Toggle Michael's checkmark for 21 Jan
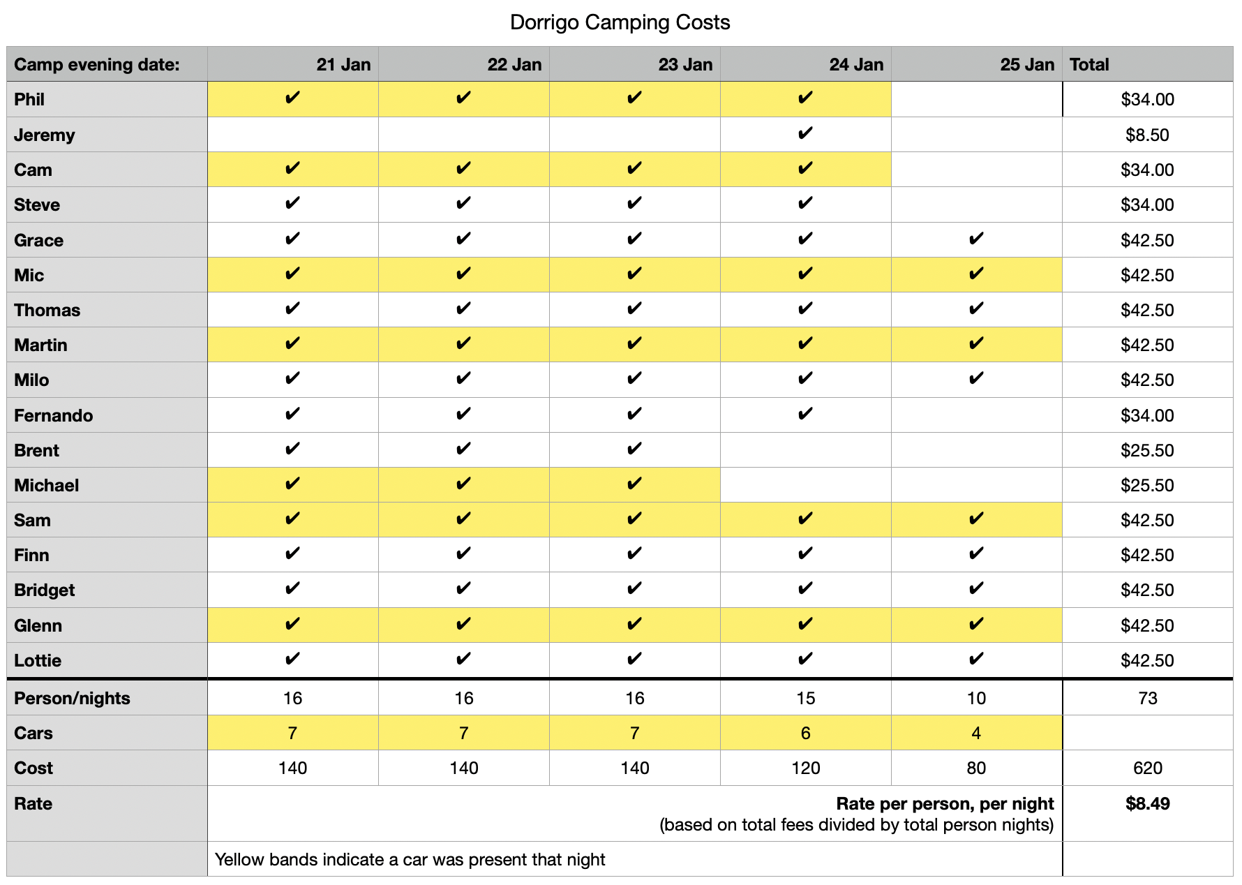 point(292,484)
